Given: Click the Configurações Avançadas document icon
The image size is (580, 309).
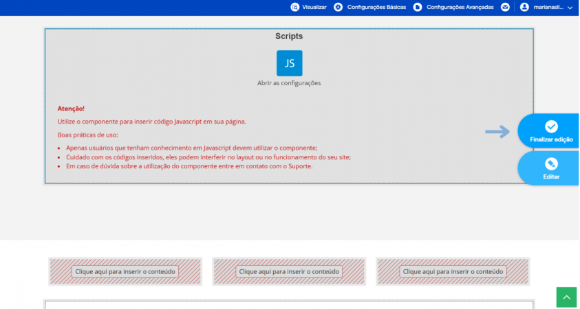Looking at the screenshot, I should click(418, 8).
